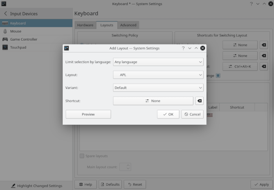The width and height of the screenshot is (274, 190).
Task: Click the Add Layout dialog title bar icon
Action: click(67, 48)
